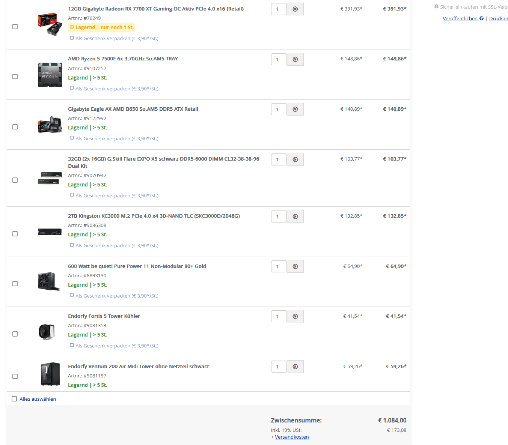
Task: Edit quantity field of the Gigabyte Eagle AX
Action: 279,109
